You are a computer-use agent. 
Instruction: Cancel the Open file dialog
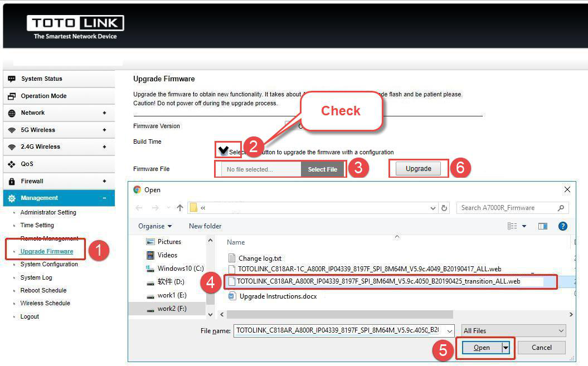point(542,348)
